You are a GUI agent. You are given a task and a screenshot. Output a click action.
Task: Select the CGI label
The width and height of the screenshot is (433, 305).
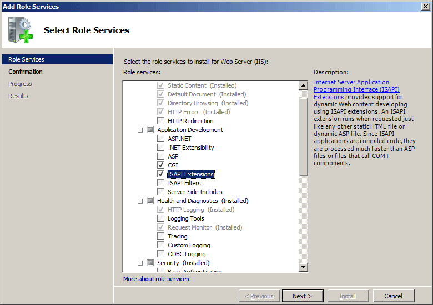173,165
